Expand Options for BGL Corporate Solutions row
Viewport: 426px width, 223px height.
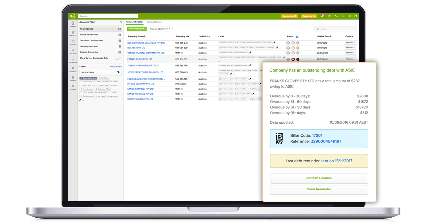coord(350,43)
